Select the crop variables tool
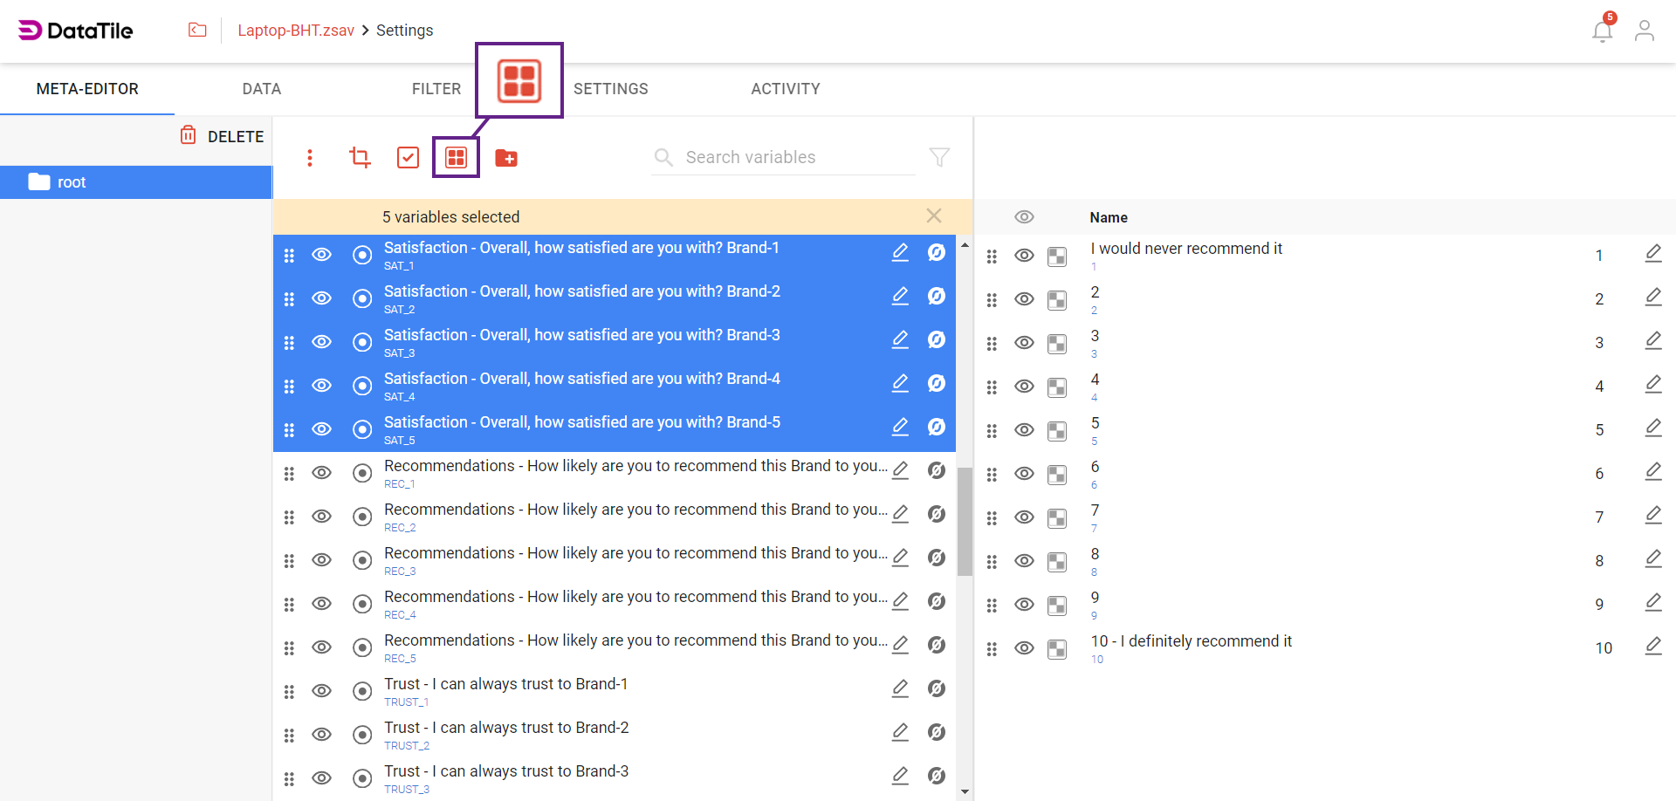Viewport: 1676px width, 801px height. (x=359, y=157)
